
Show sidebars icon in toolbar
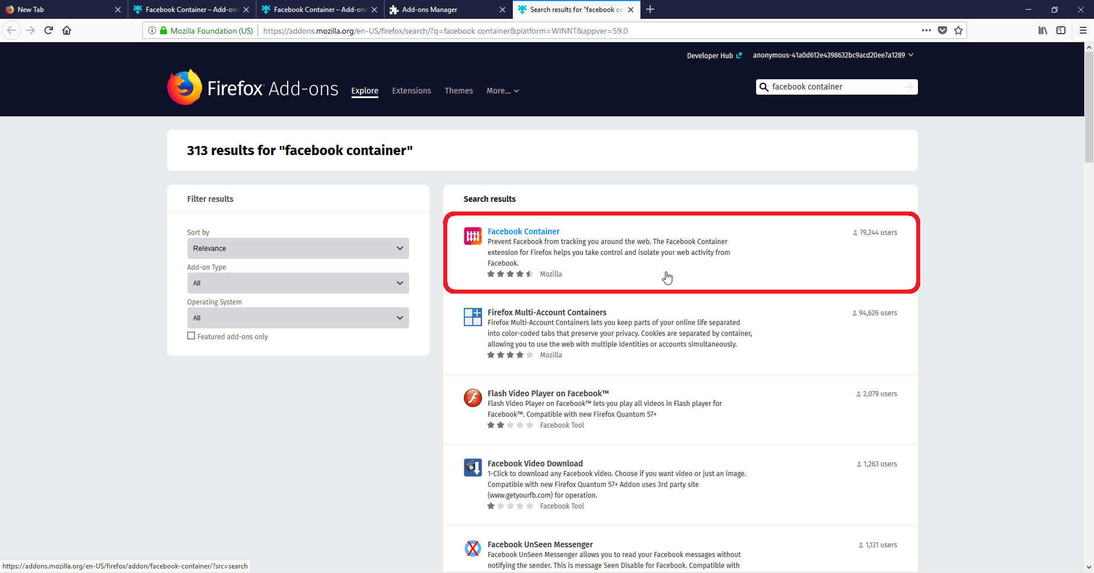coord(1061,30)
